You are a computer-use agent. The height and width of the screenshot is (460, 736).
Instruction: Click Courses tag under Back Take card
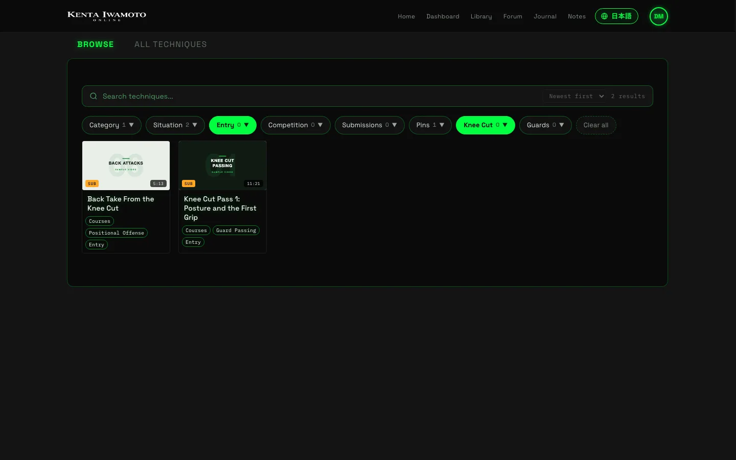pyautogui.click(x=100, y=221)
